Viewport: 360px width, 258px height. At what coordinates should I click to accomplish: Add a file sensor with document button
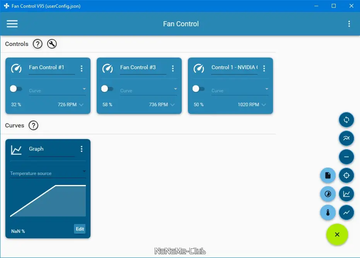pyautogui.click(x=328, y=175)
